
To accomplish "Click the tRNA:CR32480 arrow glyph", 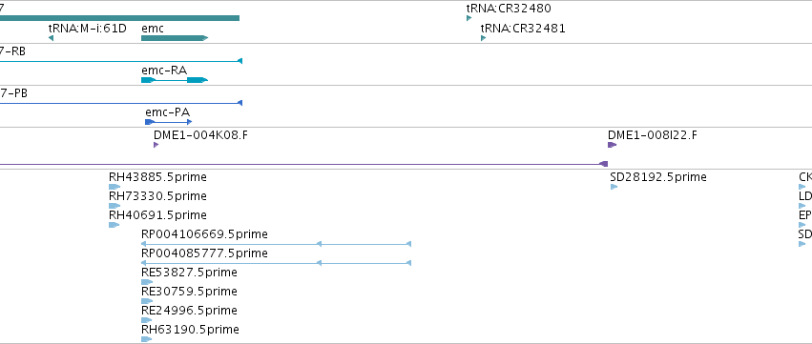I will [469, 18].
